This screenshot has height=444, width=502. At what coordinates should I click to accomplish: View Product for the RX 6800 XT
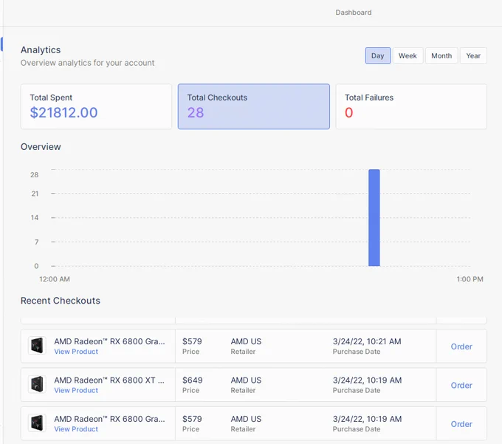click(76, 391)
